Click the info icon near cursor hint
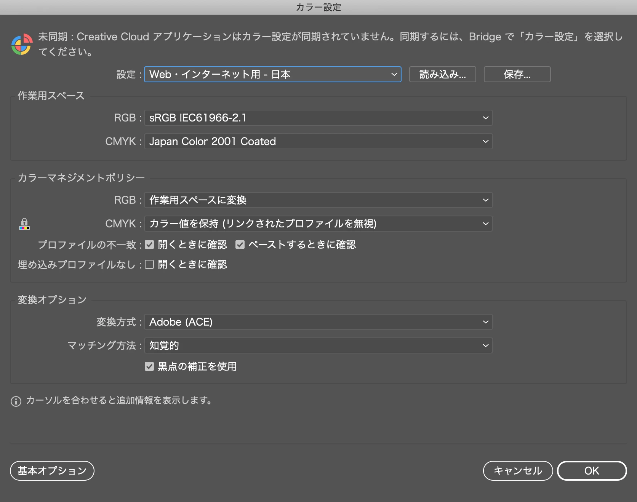This screenshot has height=502, width=637. pos(16,401)
